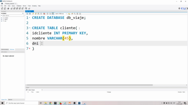Click the Filter objects search field

(13, 15)
